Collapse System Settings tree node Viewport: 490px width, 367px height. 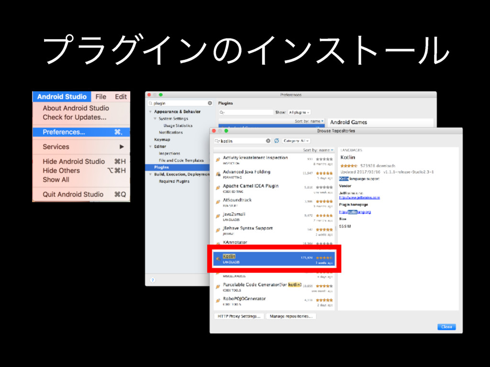pos(155,119)
